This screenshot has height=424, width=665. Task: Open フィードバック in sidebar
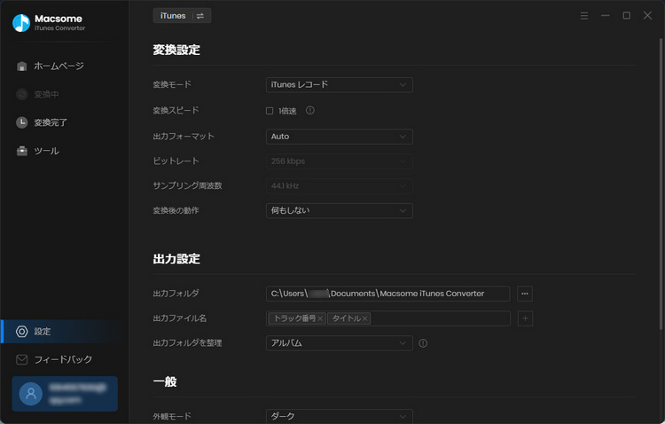coord(65,359)
